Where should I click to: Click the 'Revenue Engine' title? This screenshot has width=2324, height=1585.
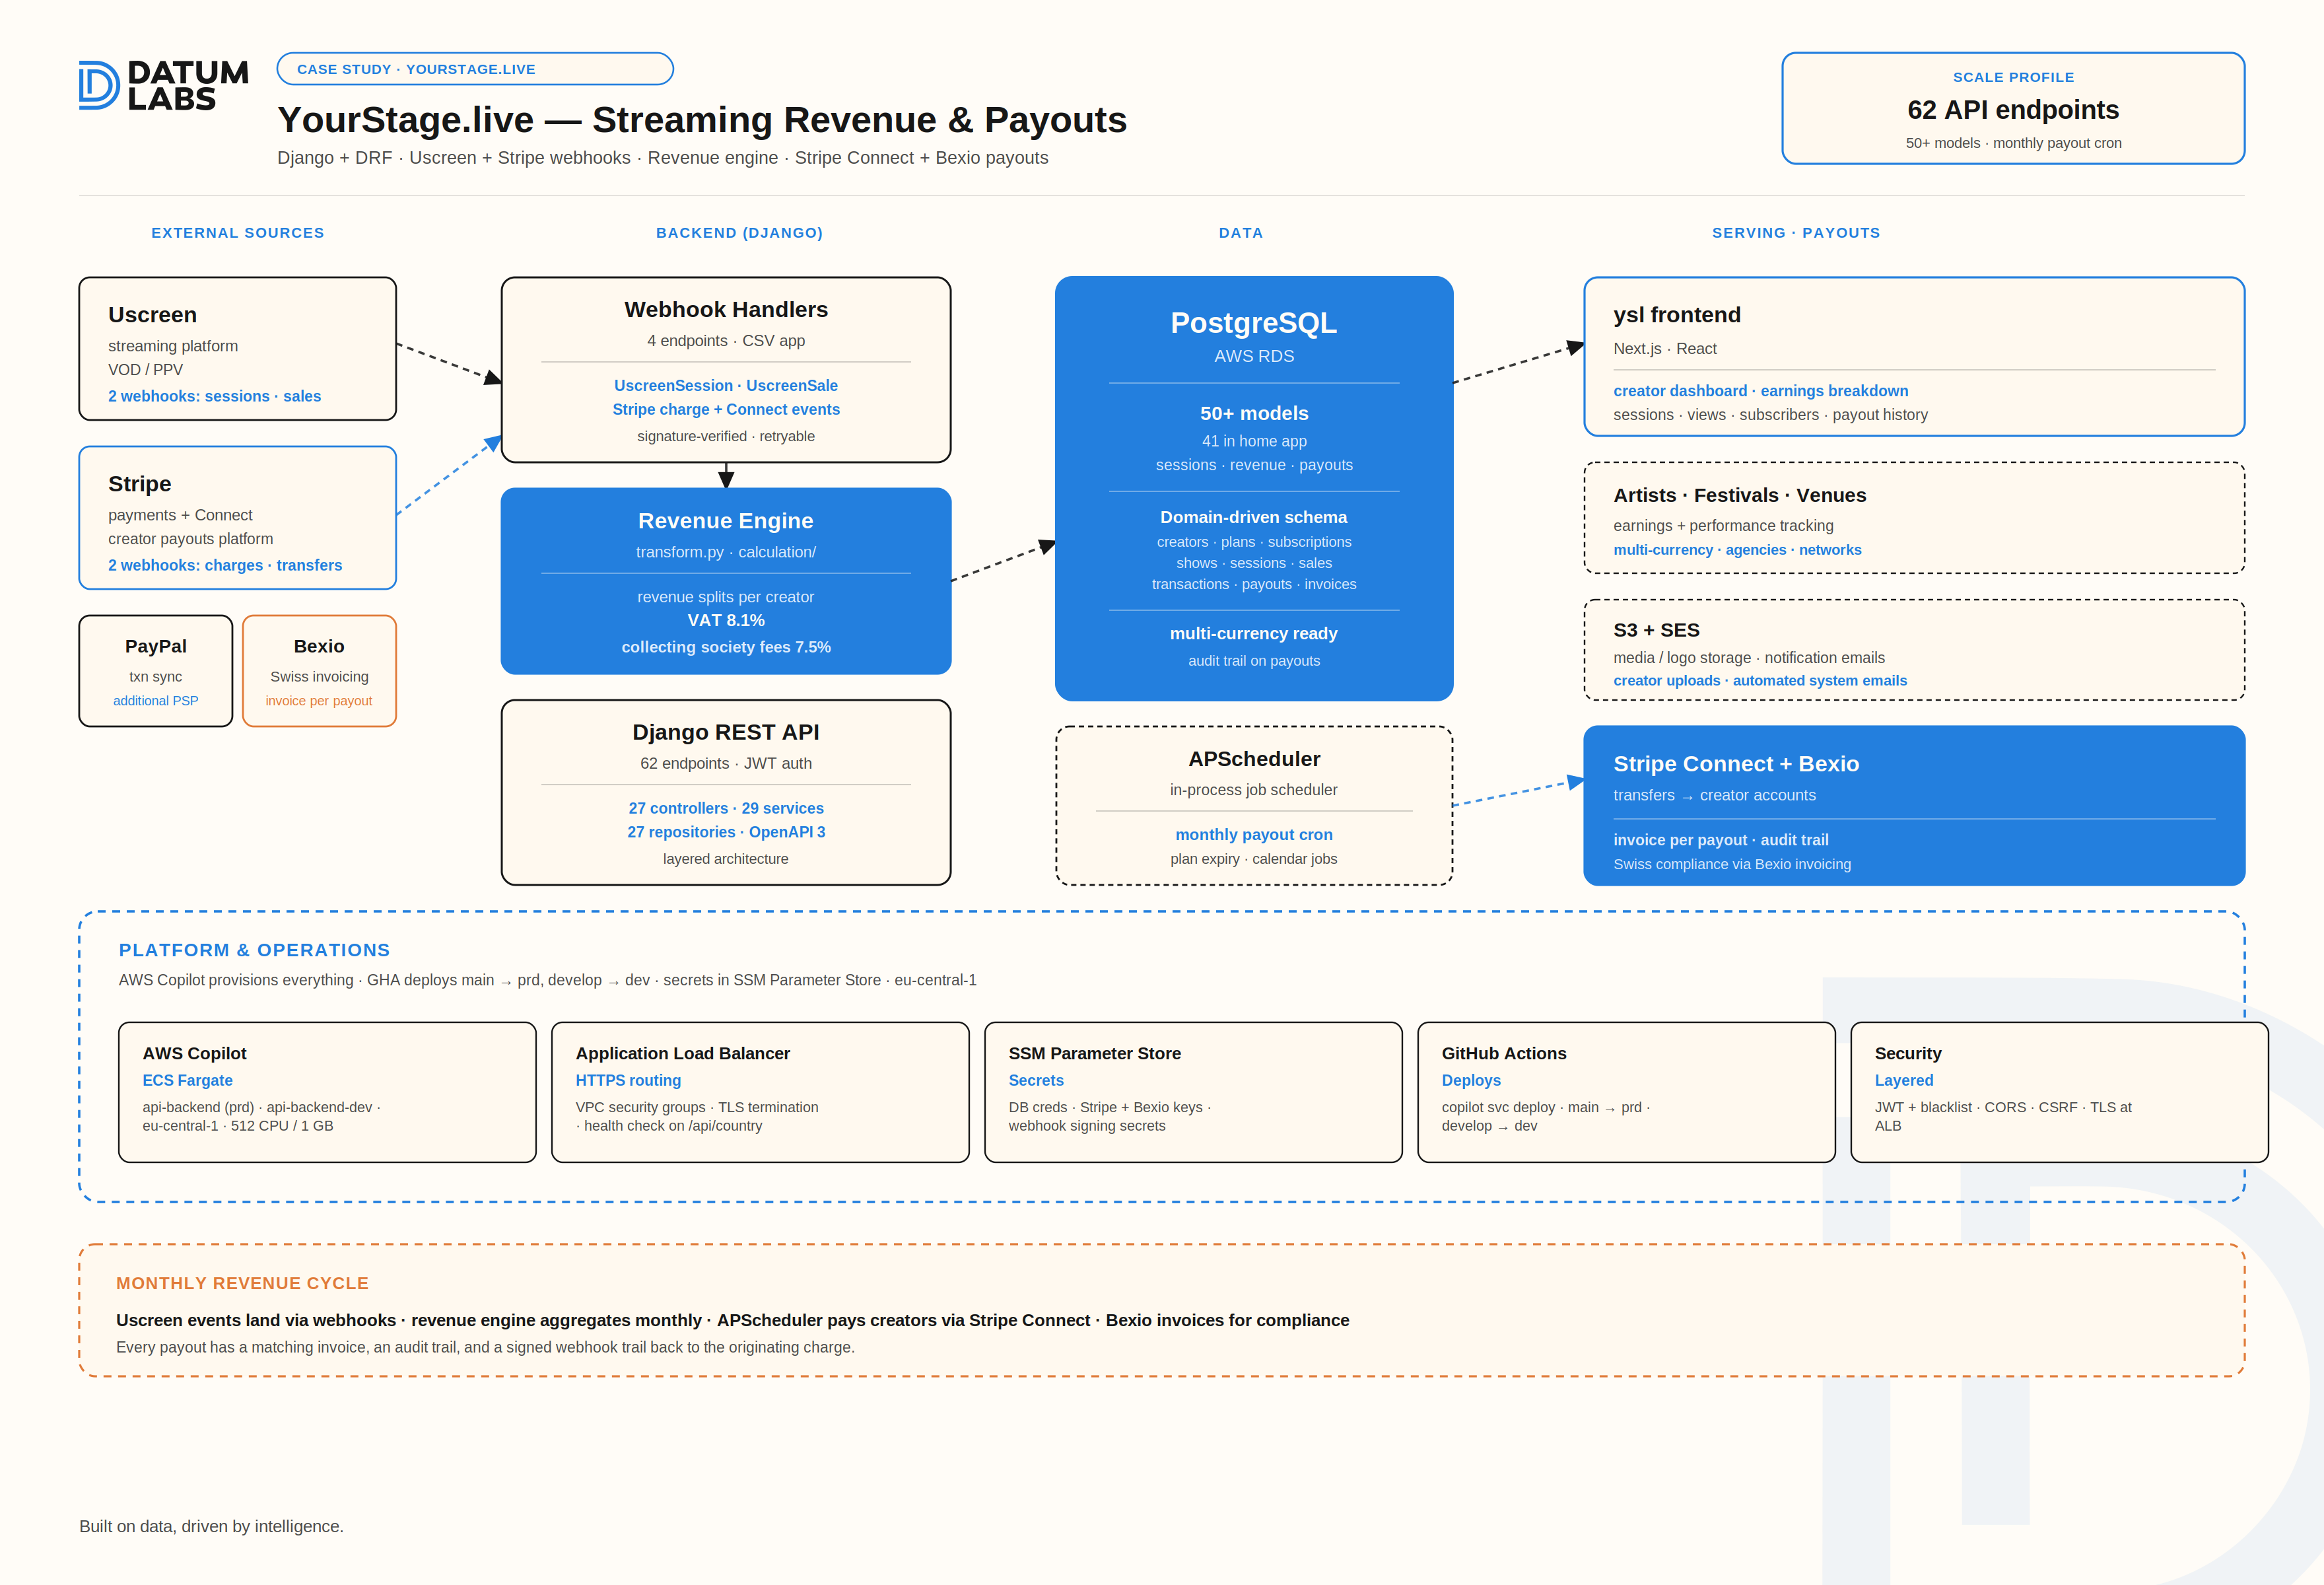726,521
